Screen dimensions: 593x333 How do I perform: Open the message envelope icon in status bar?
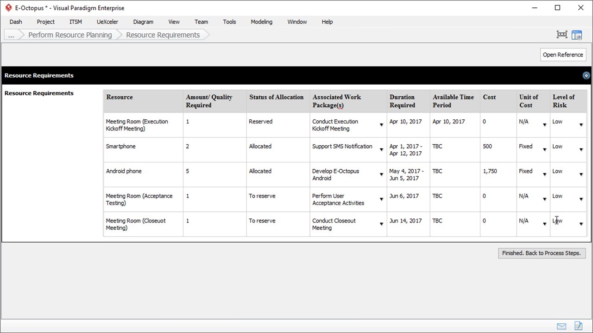(x=561, y=326)
